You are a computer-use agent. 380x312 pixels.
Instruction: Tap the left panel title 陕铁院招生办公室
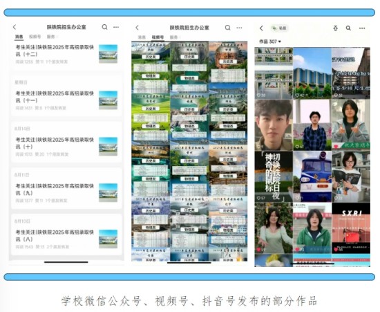click(x=66, y=27)
